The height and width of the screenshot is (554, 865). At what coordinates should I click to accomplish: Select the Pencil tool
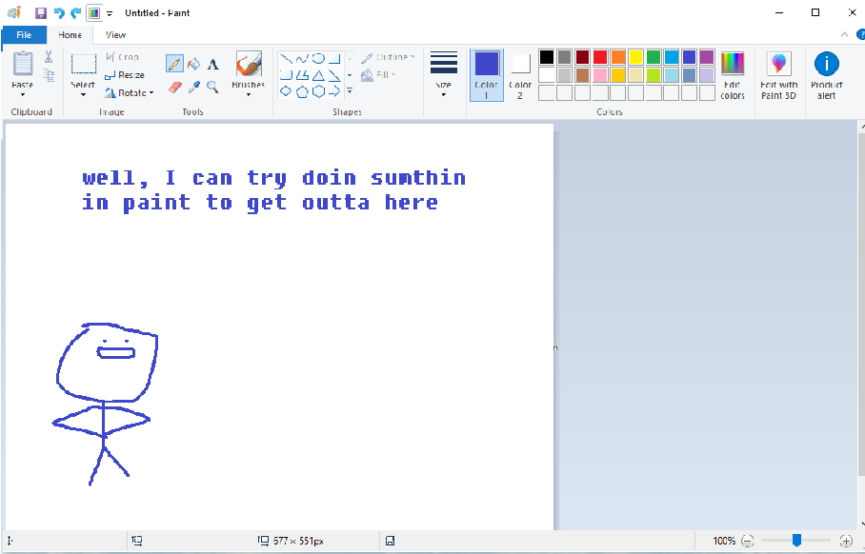(x=174, y=64)
